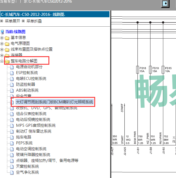Click the page icon beside 点烟器、座椅加热 entry
176x178 pixels.
pyautogui.click(x=12, y=161)
